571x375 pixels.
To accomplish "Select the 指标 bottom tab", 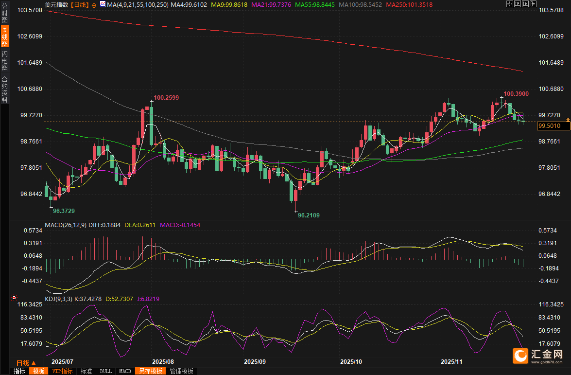I will coord(19,371).
